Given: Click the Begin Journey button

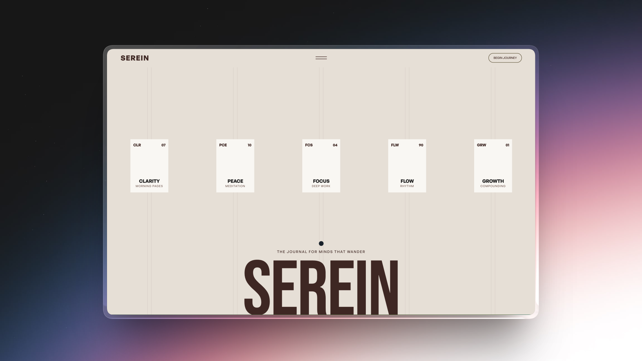Looking at the screenshot, I should click(x=505, y=58).
